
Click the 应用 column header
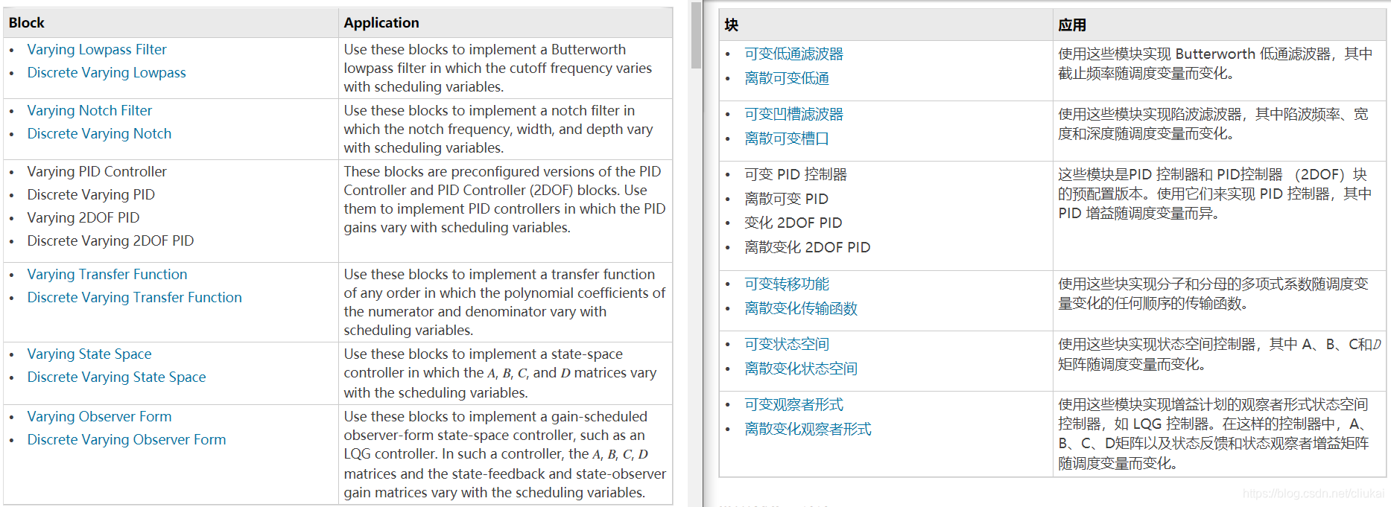(1220, 25)
